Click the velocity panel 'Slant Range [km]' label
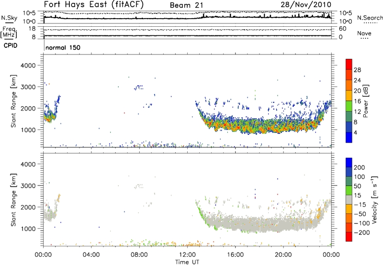The image size is (383, 265). (13, 200)
